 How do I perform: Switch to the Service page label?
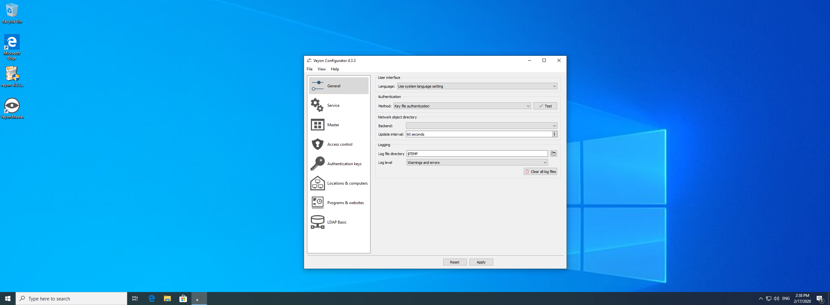tap(334, 105)
